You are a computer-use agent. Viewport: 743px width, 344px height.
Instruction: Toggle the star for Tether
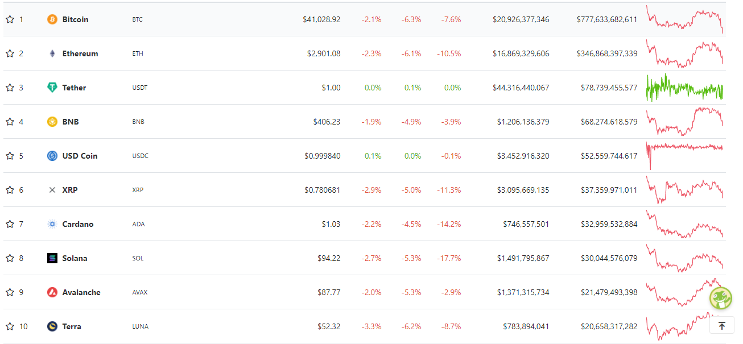coord(10,88)
